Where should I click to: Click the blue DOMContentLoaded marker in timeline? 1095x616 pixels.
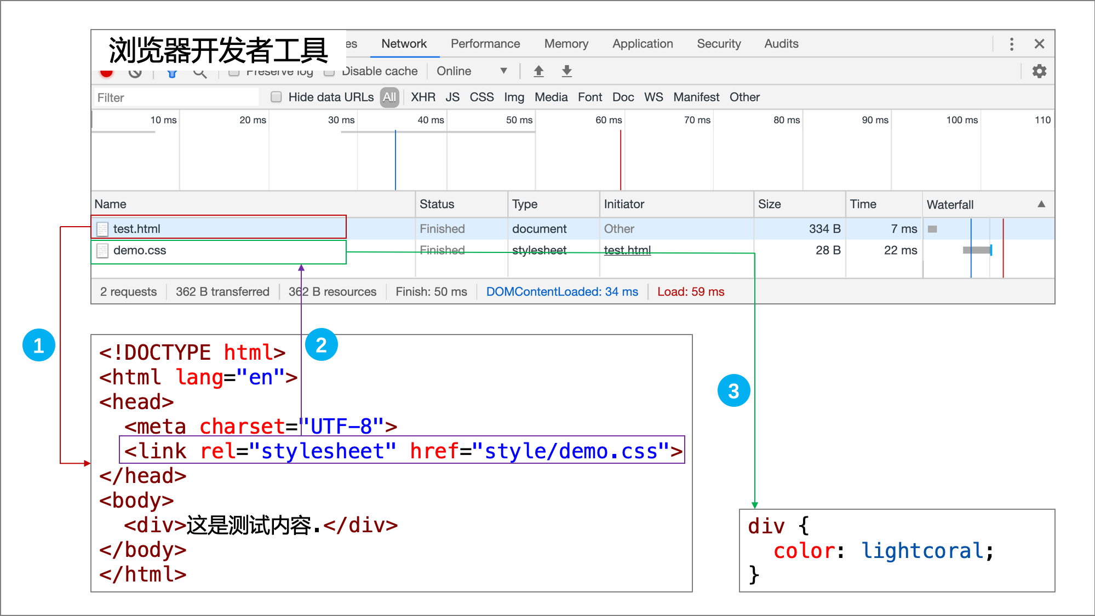pos(395,160)
